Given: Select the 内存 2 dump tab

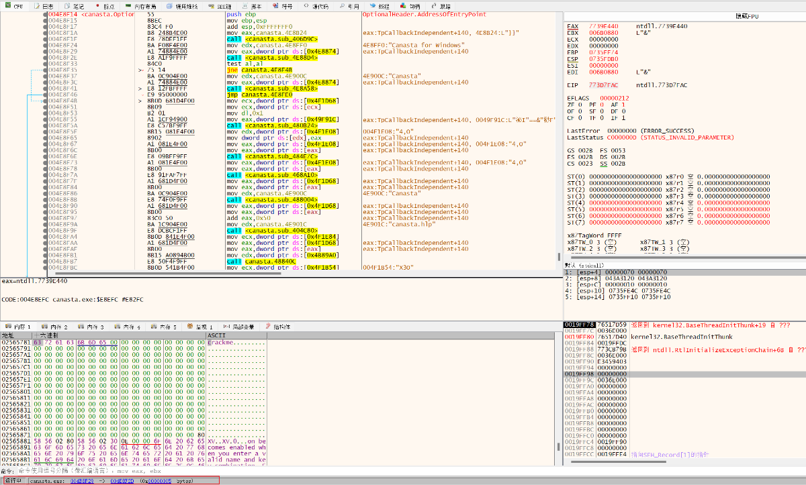Looking at the screenshot, I should 54,327.
